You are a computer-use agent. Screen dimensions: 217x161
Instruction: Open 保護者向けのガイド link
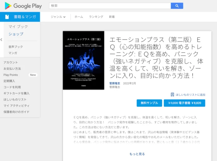pos(16,112)
